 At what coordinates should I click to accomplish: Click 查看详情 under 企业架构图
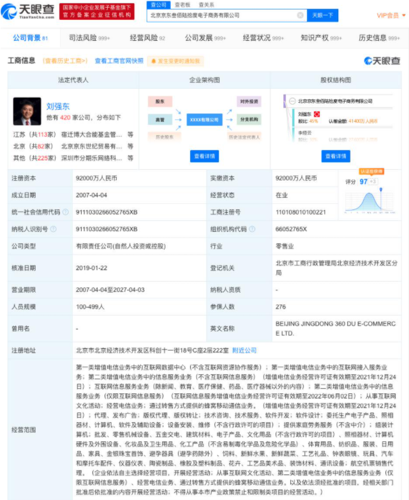coord(204,156)
